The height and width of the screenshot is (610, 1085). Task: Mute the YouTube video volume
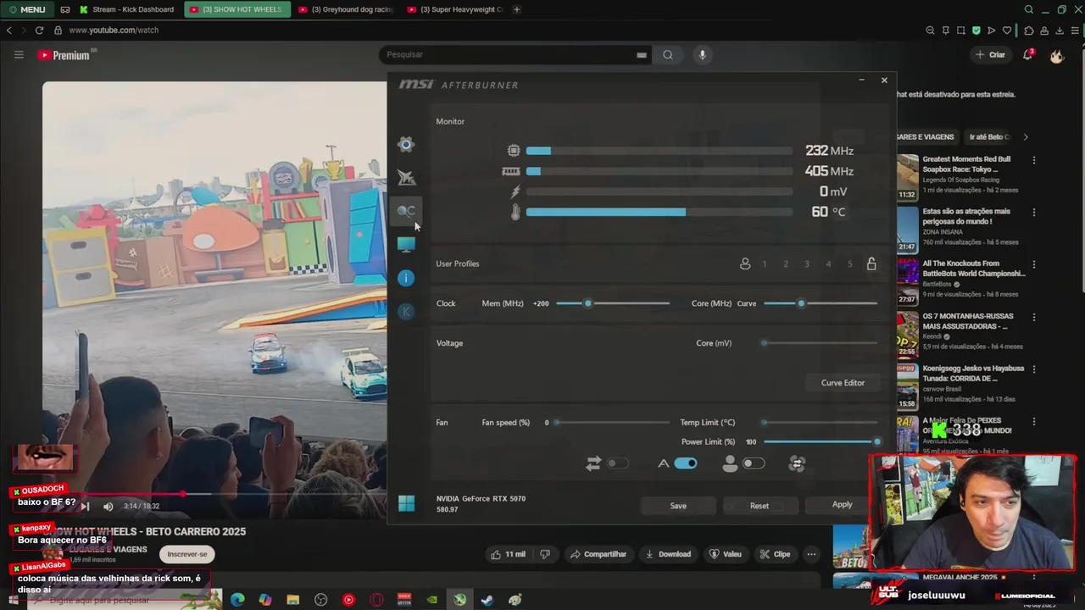tap(108, 507)
